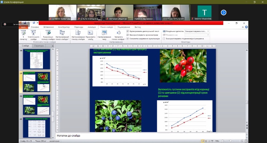
Task: Show more Zoom participants with blue arrow
Action: [x=224, y=13]
